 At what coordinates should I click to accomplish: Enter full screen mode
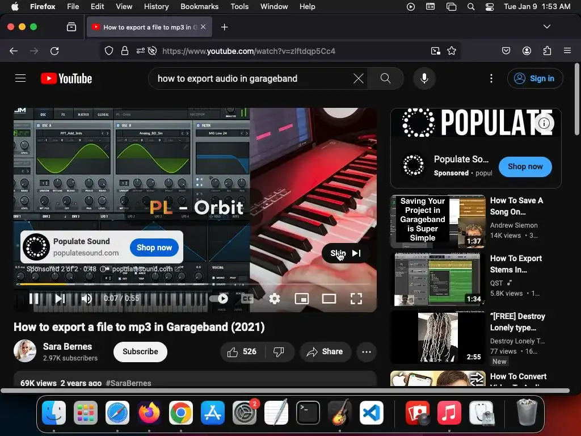[356, 299]
